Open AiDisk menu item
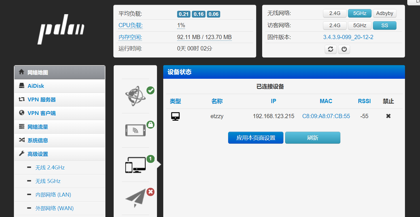The image size is (420, 217). point(60,86)
